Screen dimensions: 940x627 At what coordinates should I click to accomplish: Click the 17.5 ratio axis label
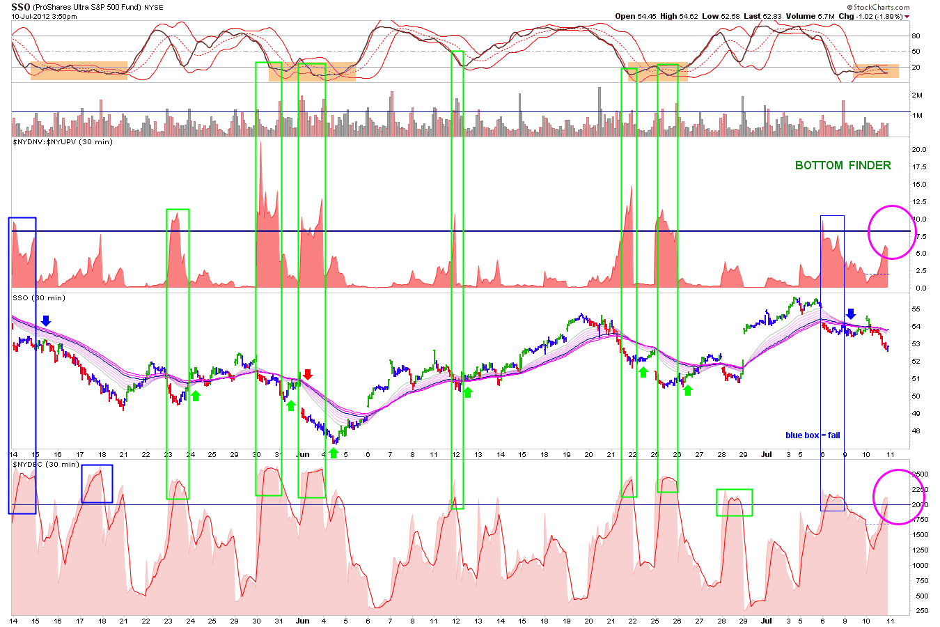[919, 167]
